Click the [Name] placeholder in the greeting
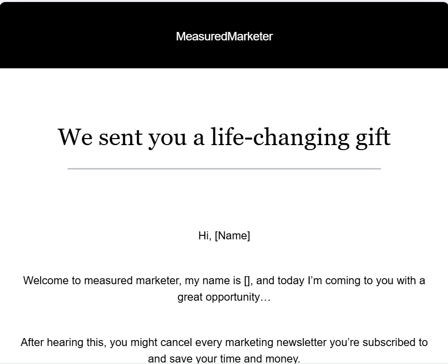This screenshot has width=448, height=364. [232, 236]
